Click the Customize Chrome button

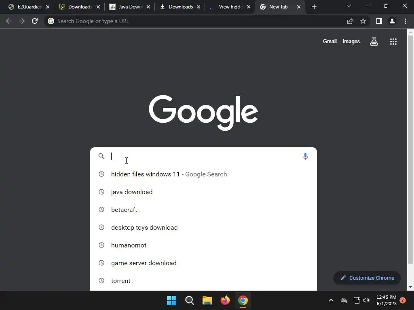click(x=367, y=278)
